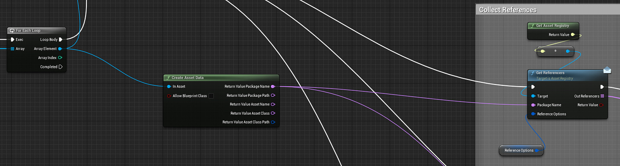Click the Return Value Asset Name pin

(x=273, y=104)
